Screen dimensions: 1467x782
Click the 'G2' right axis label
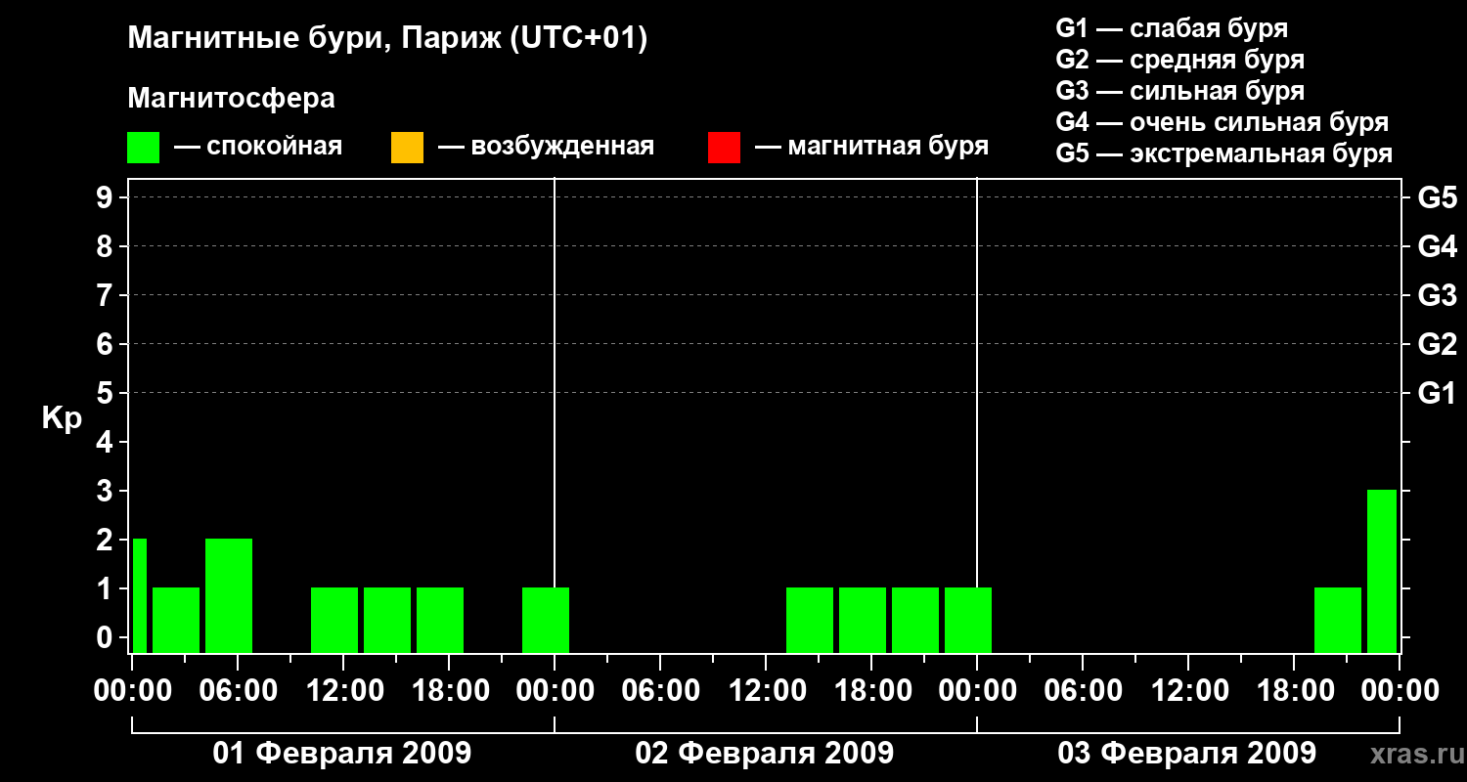[1437, 344]
